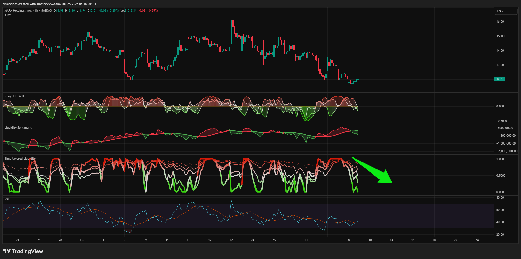Click the open value O11.99
521x259 pixels.
[59, 11]
